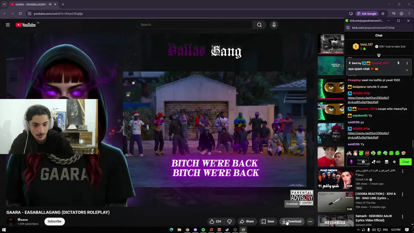The image size is (414, 233).
Task: Expand the pinned 'aya spam chat' message
Action: coord(407,70)
